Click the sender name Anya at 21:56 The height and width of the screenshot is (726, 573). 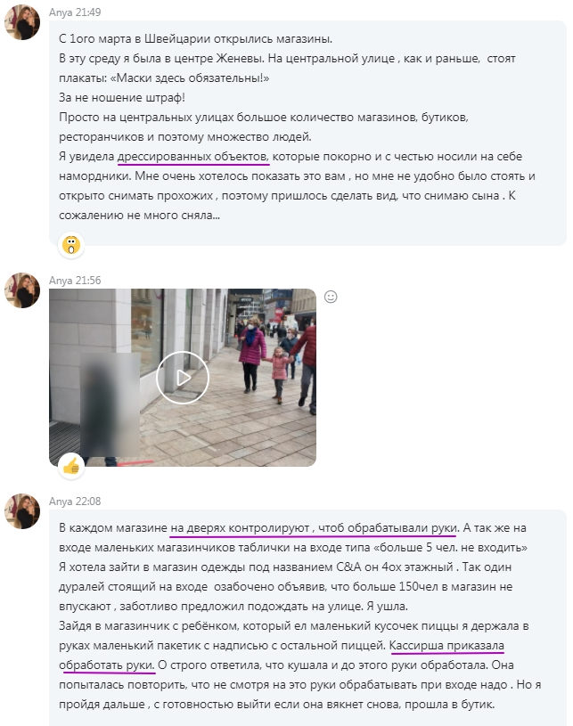[x=61, y=280]
